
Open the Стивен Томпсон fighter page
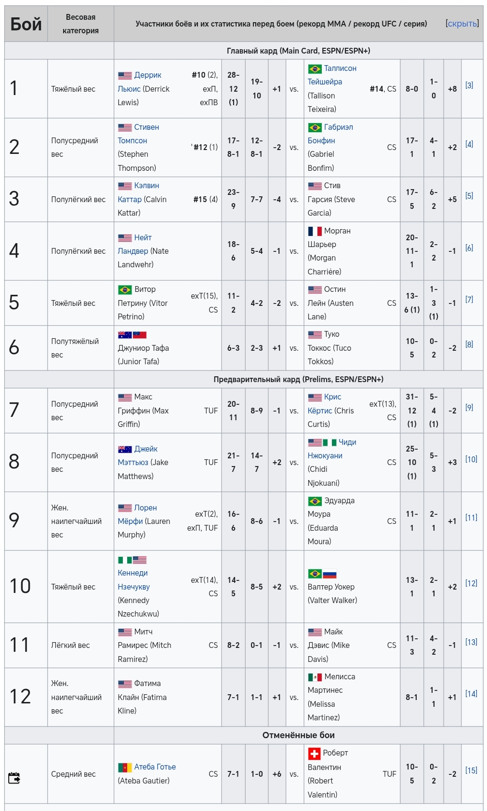click(x=146, y=127)
